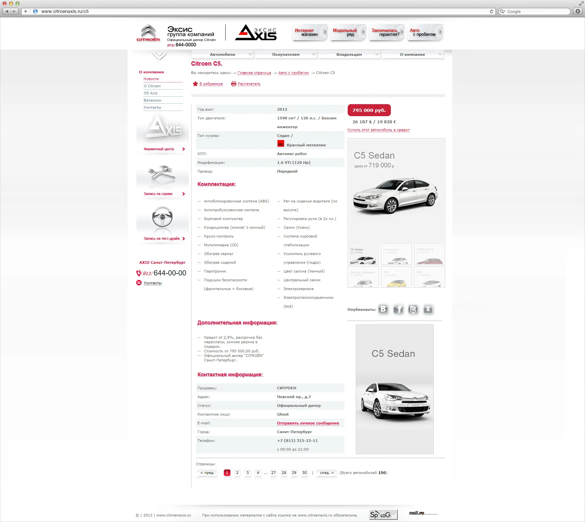Viewport: 585px width, 522px height.
Task: Click the Axis logo in header
Action: (256, 32)
